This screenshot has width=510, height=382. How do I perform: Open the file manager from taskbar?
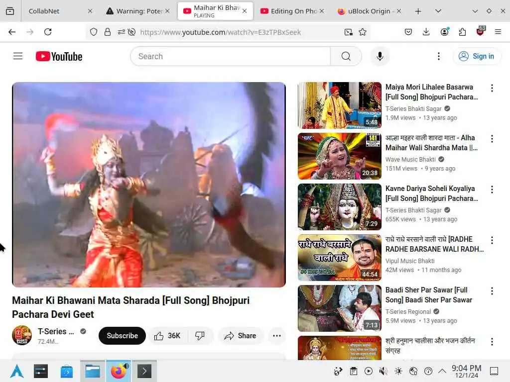point(93,371)
